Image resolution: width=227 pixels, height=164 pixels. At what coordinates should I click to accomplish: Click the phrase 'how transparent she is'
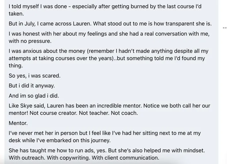(x=183, y=24)
